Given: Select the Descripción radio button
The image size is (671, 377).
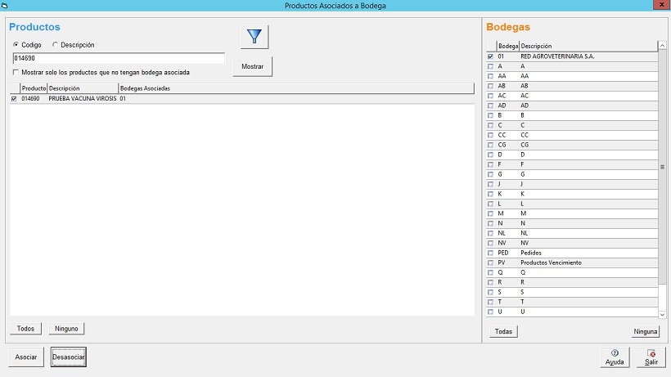Looking at the screenshot, I should coord(55,45).
